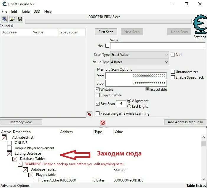Toggle the Players table checkbox
The width and height of the screenshot is (207, 188).
point(31,175)
